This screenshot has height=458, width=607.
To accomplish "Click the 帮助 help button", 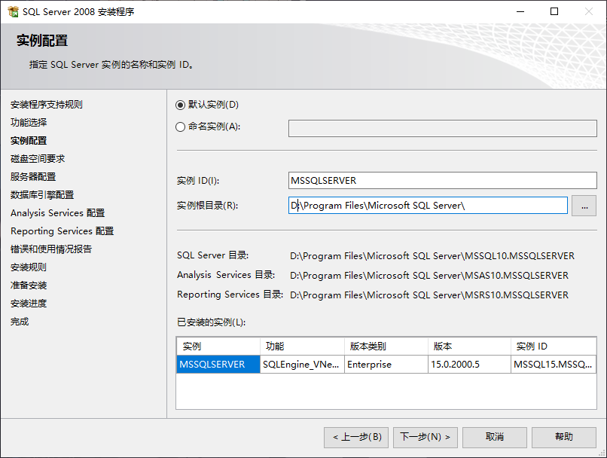I will point(563,437).
